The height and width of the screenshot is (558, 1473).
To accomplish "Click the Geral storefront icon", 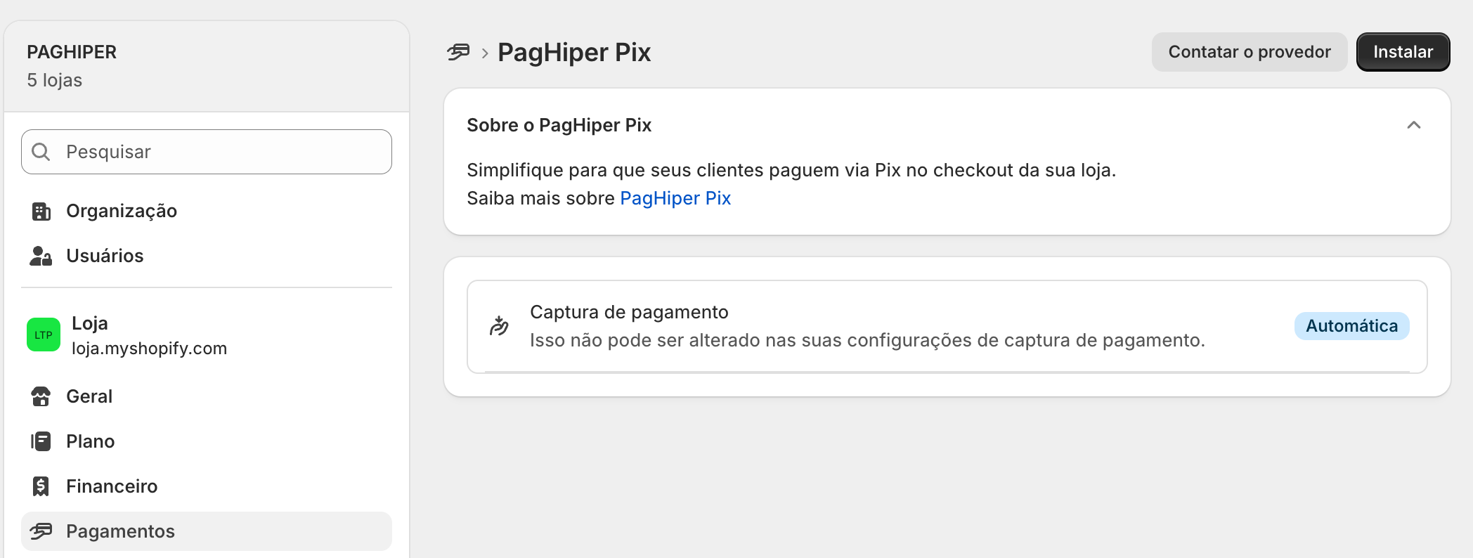I will pyautogui.click(x=41, y=396).
